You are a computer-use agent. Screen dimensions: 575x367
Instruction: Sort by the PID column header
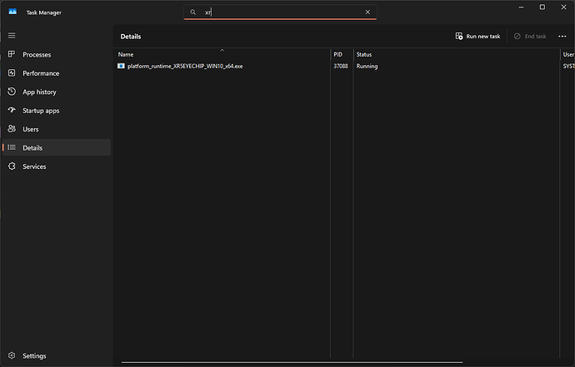point(342,54)
